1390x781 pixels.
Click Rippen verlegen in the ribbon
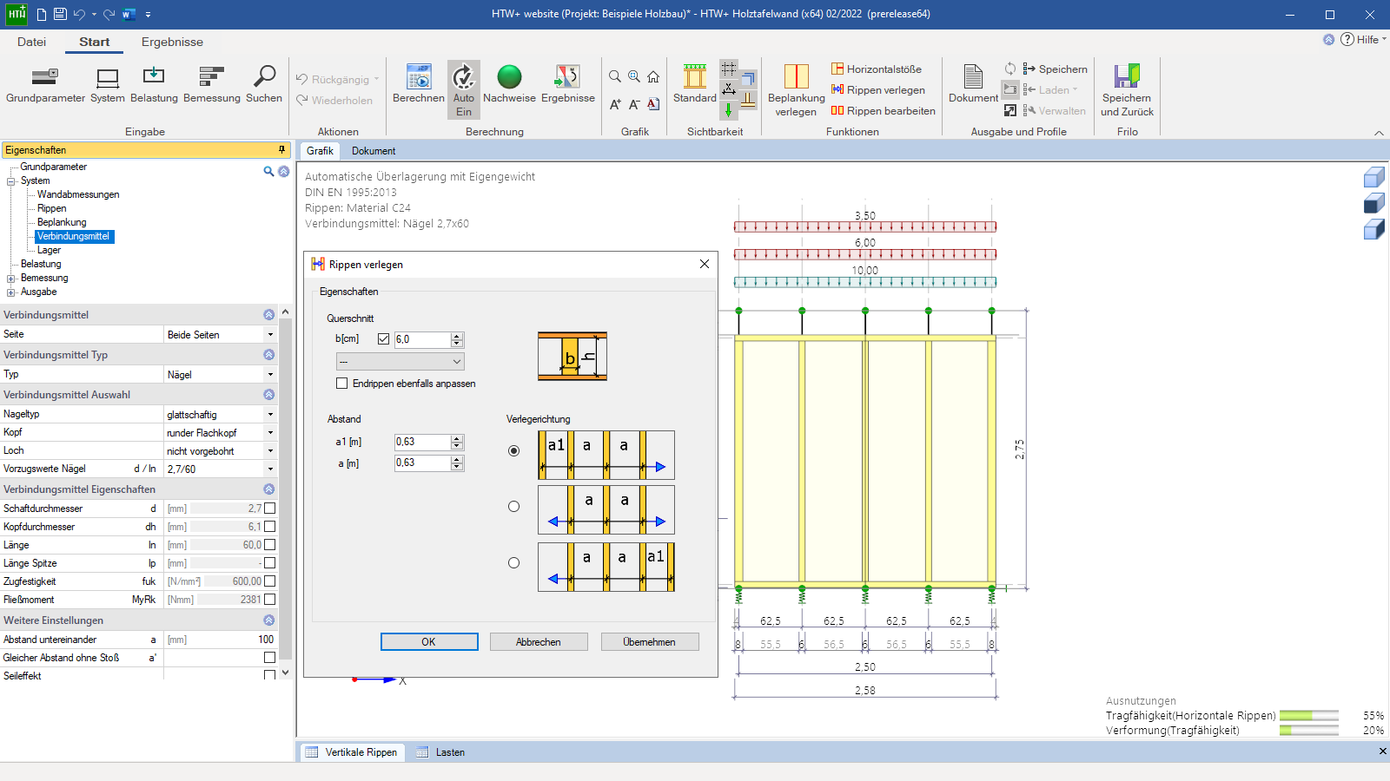(877, 89)
